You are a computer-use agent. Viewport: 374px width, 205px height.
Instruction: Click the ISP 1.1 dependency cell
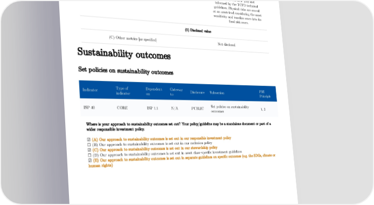153,108
